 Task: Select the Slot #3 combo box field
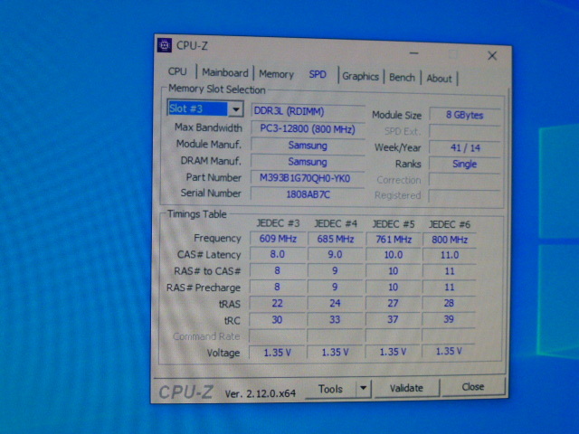205,108
